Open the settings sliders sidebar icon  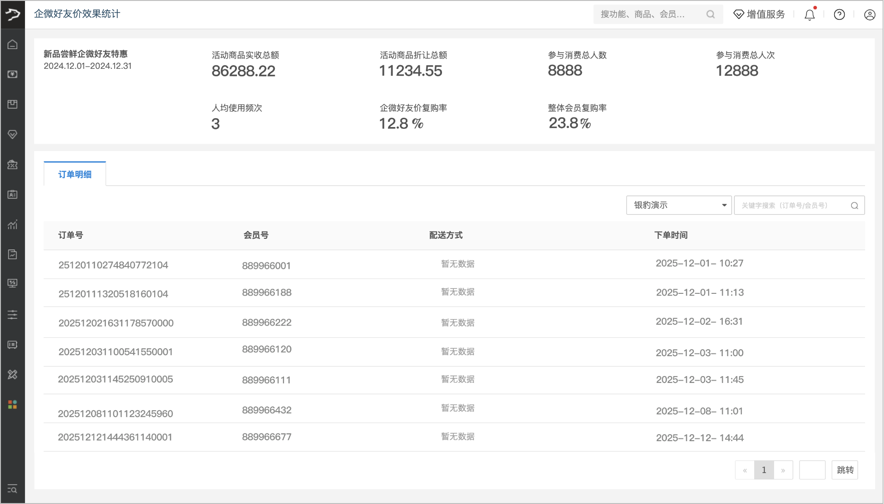[12, 315]
